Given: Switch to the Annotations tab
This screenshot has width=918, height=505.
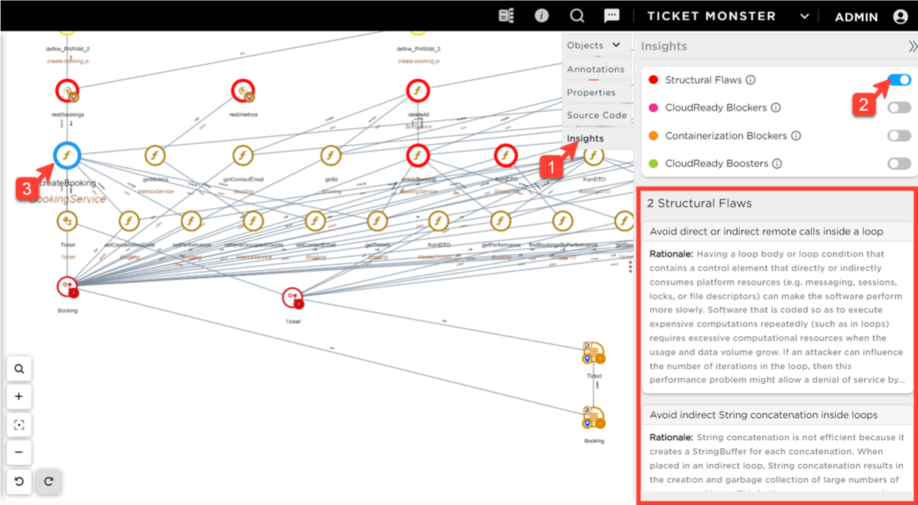Looking at the screenshot, I should (595, 69).
